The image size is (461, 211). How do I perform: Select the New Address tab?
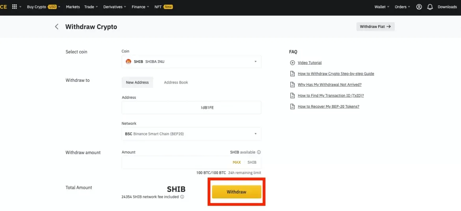[137, 82]
